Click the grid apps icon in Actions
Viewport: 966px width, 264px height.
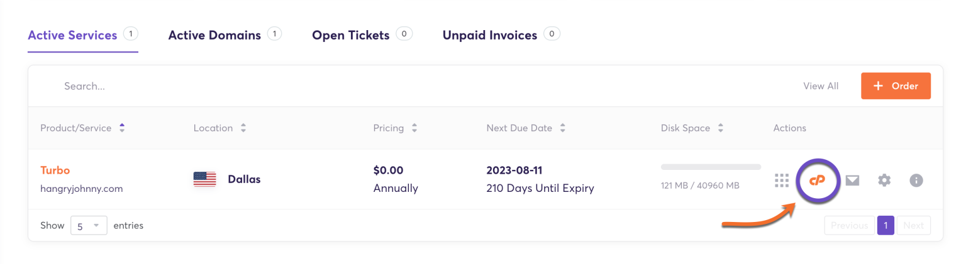pyautogui.click(x=782, y=181)
